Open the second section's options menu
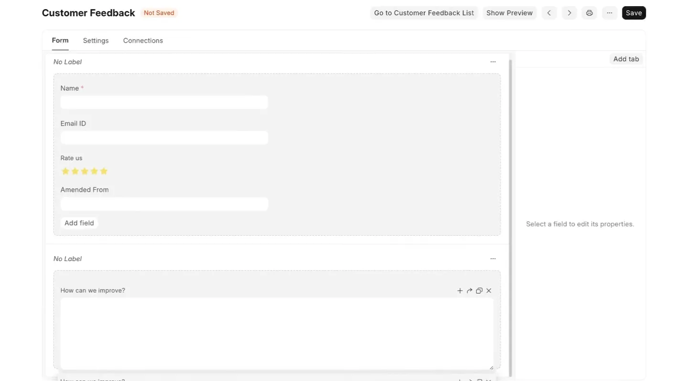The image size is (688, 381). tap(493, 259)
